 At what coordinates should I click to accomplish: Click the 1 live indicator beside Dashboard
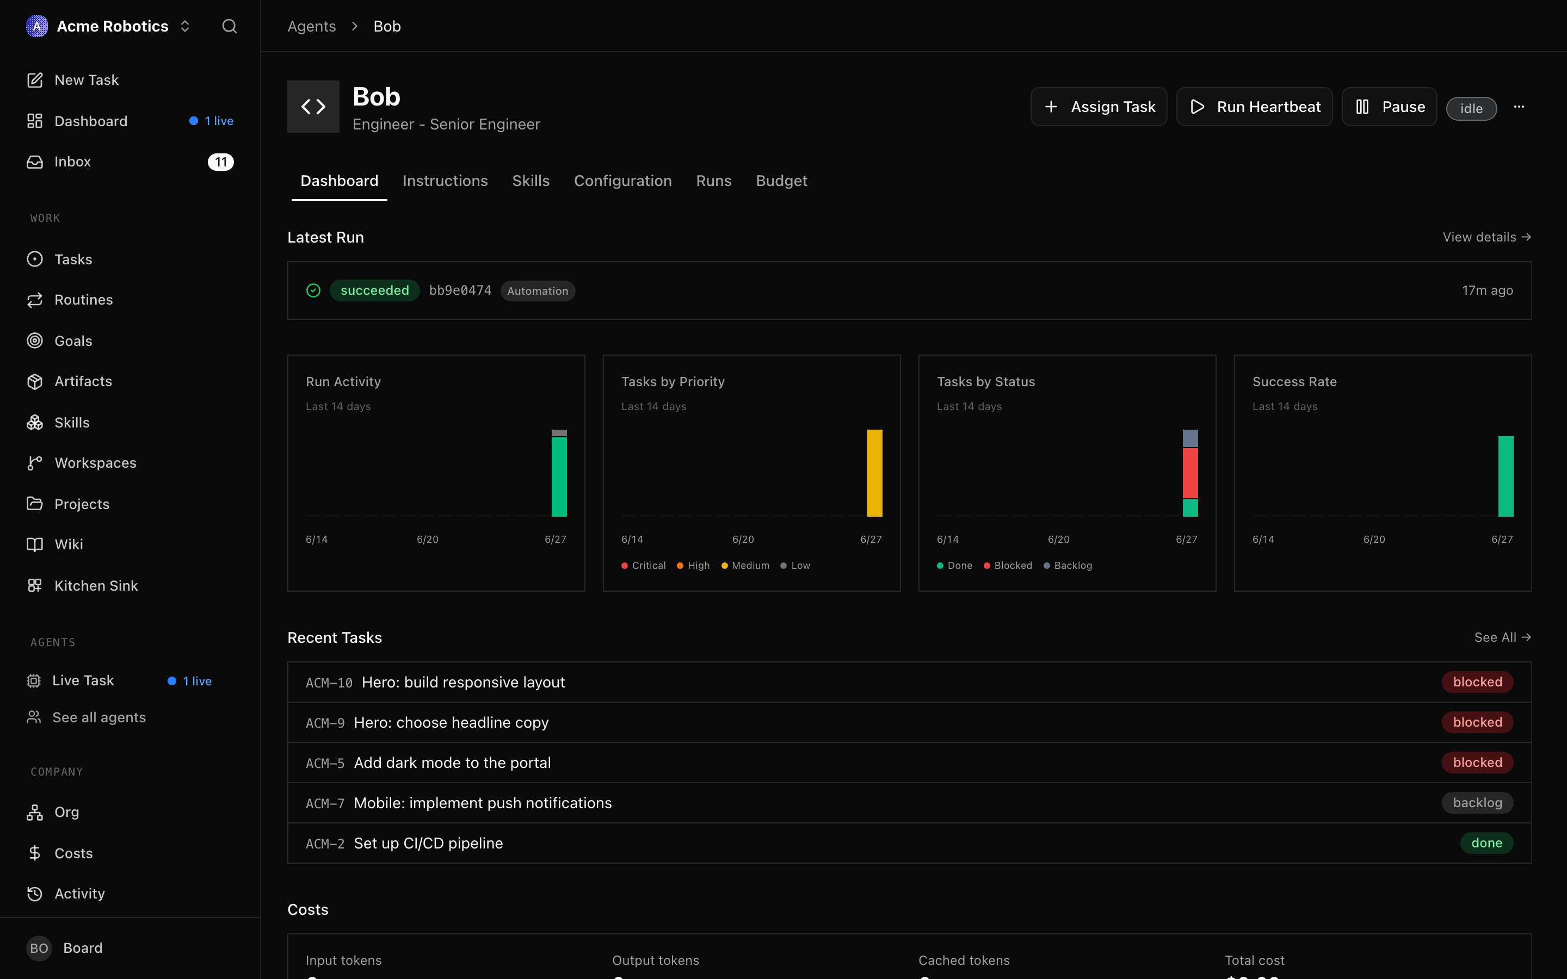pos(212,121)
